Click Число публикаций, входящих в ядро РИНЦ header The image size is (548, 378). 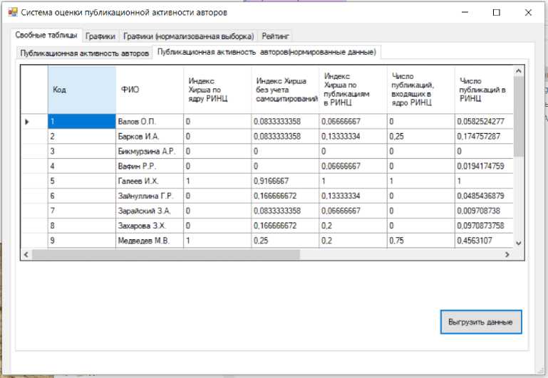tap(420, 90)
